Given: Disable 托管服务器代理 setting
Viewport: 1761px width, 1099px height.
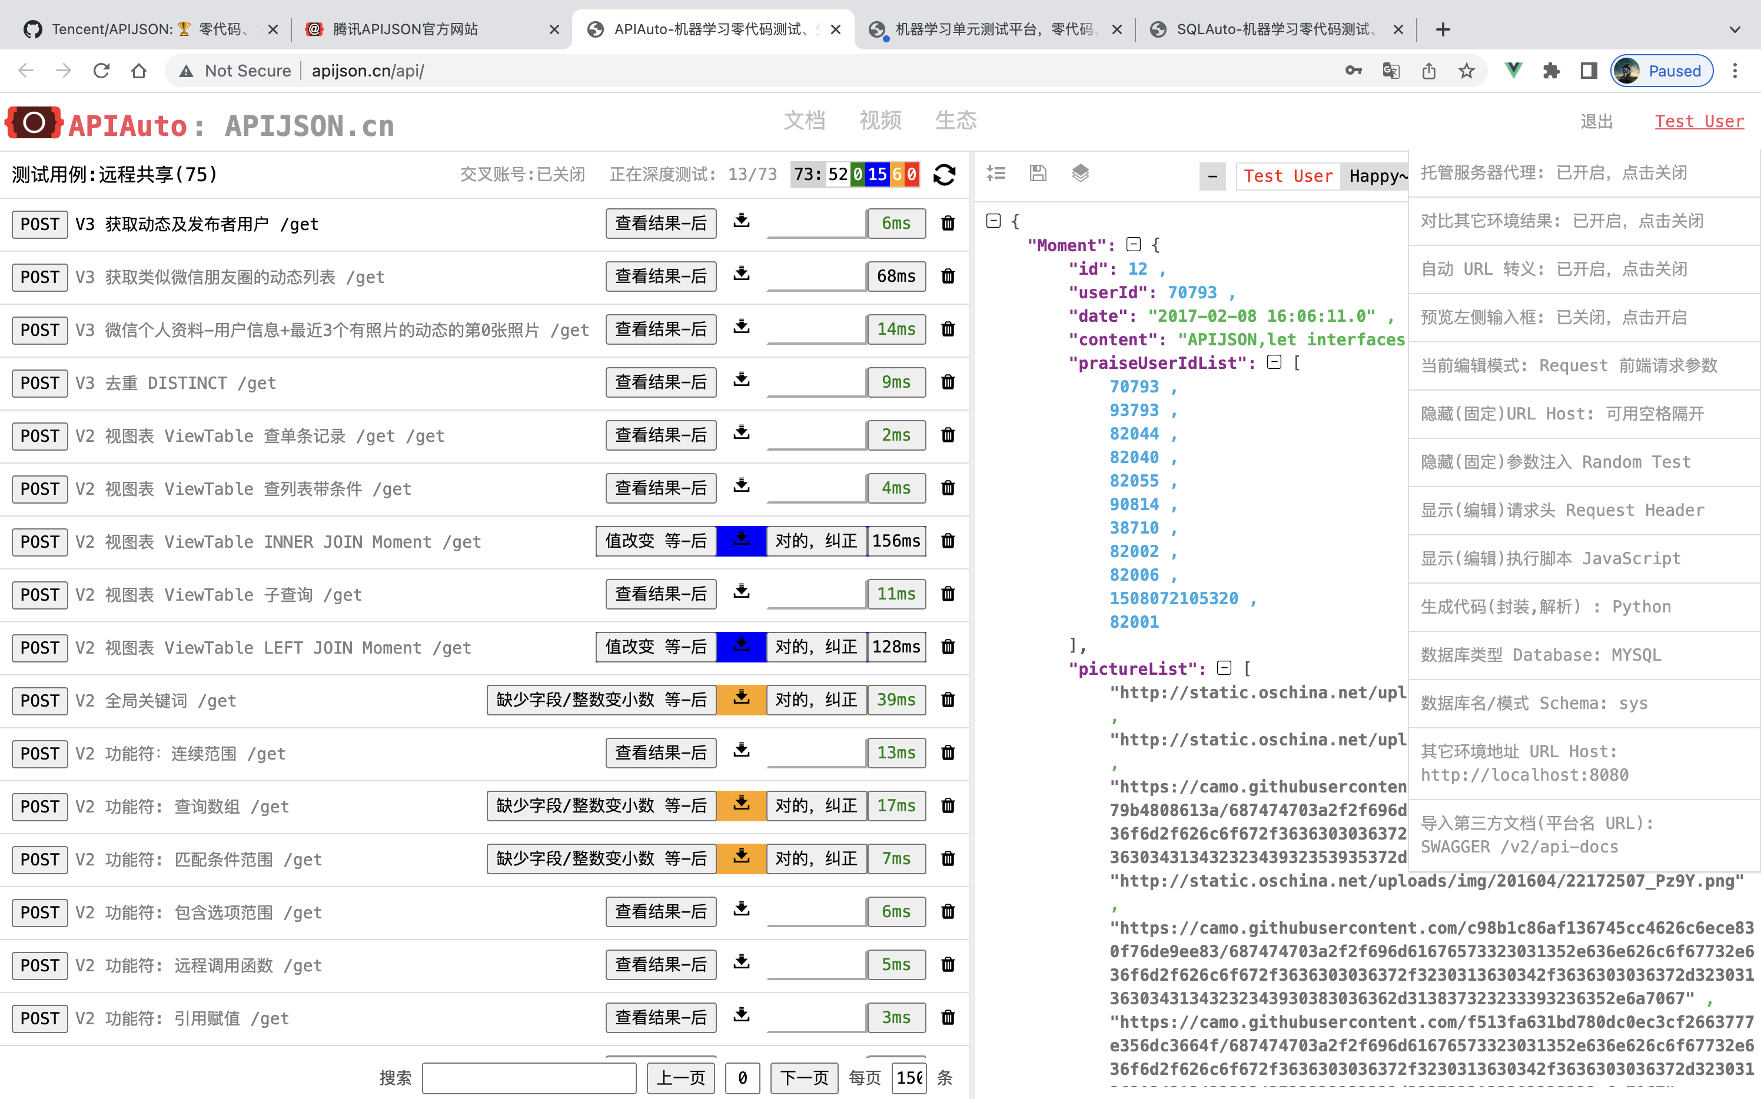Looking at the screenshot, I should [x=1584, y=172].
